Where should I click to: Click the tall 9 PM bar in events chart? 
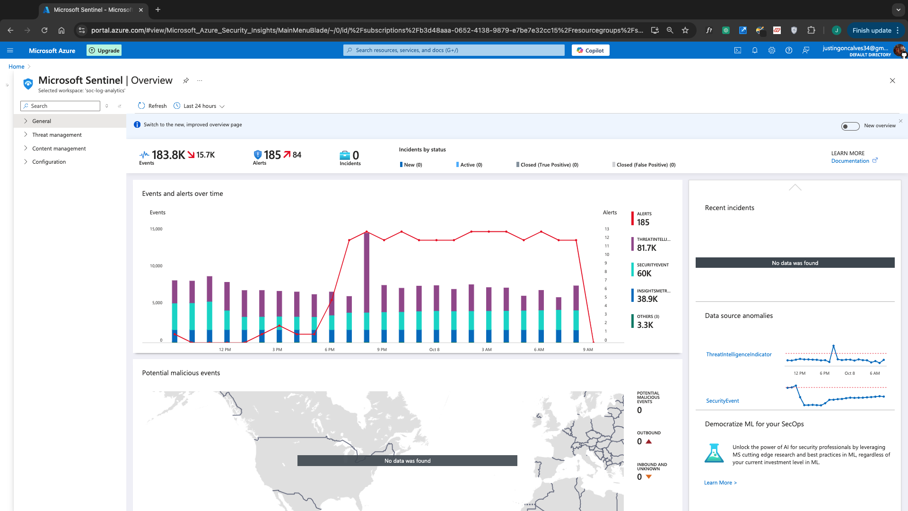click(367, 287)
